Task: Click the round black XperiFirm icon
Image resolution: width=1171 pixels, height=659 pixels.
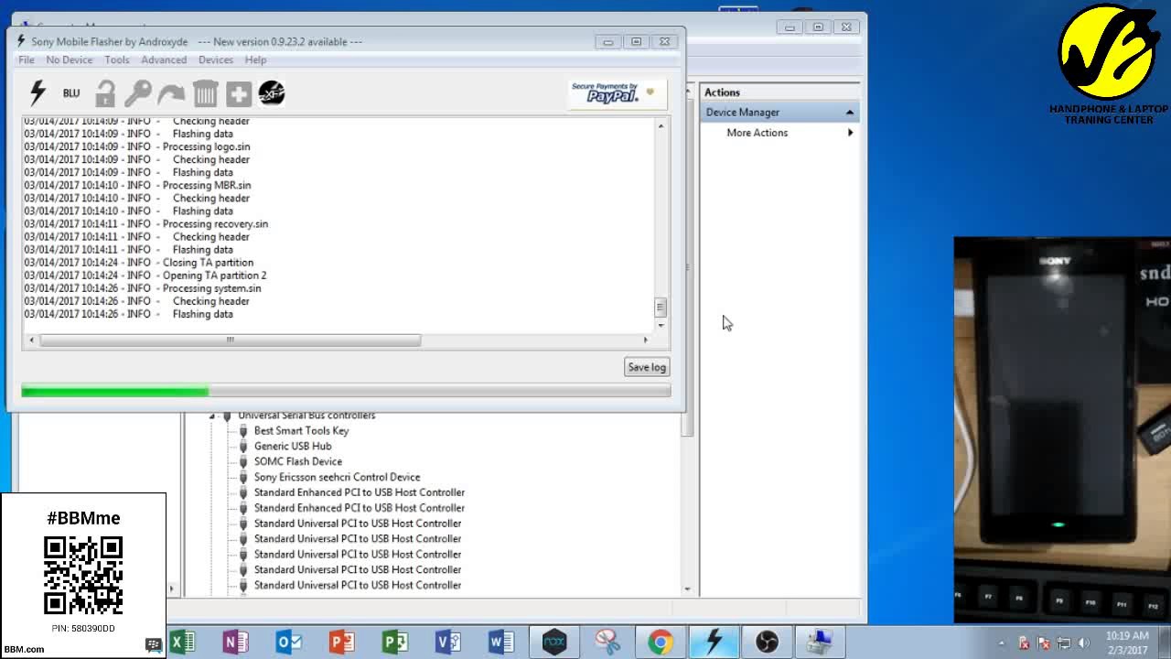Action: pyautogui.click(x=272, y=92)
